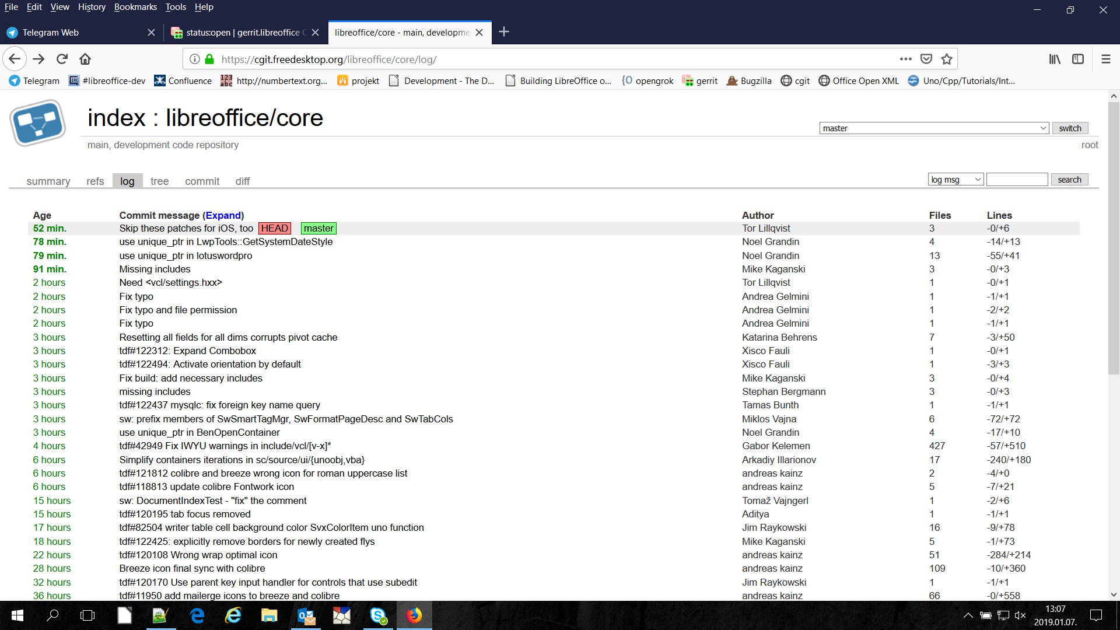Bookmark this page with the star

tap(947, 59)
